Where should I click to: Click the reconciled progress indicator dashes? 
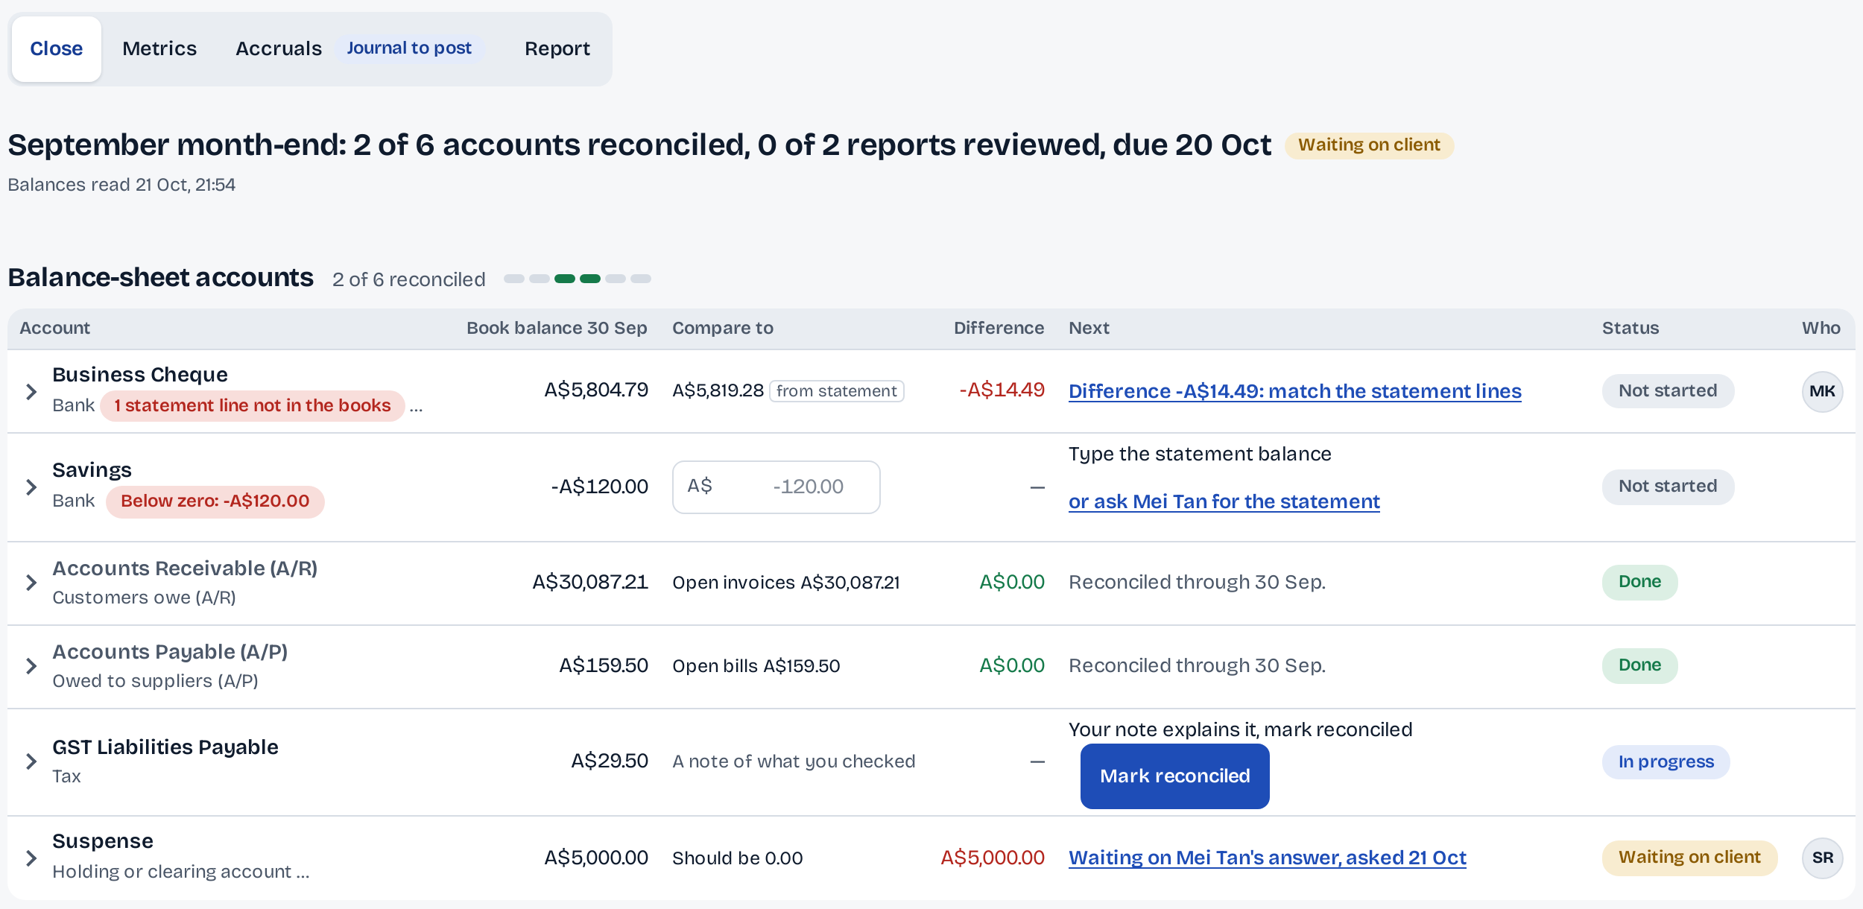[578, 279]
